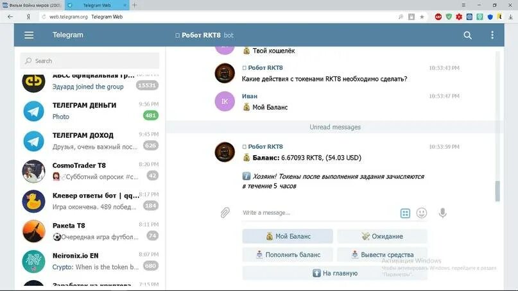The height and width of the screenshot is (291, 518).
Task: Click CosmoTrader T8 avatar image
Action: point(33,171)
